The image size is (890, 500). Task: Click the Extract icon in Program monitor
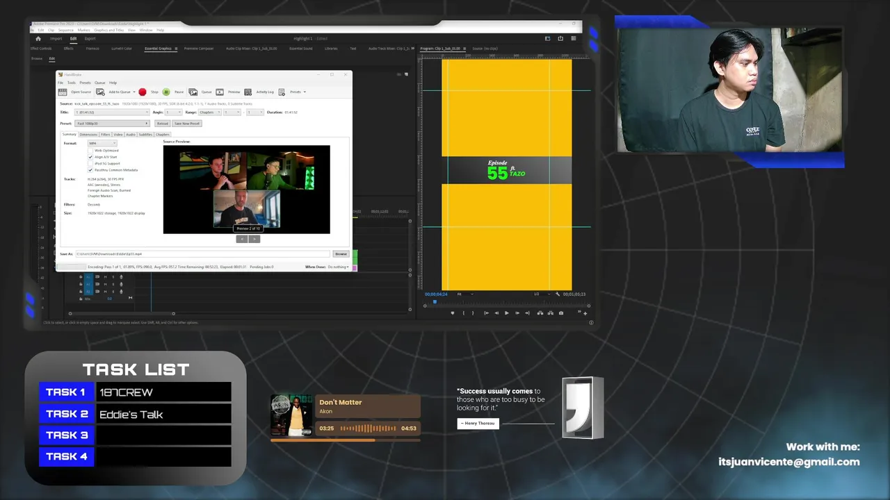(550, 313)
